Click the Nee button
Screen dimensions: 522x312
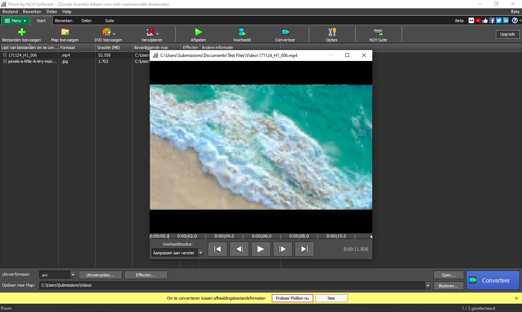(331, 298)
